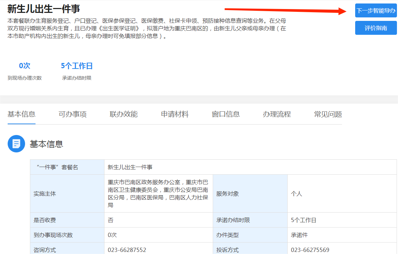The width and height of the screenshot is (398, 254).
Task: Select the 联办效能 tab
Action: [x=124, y=114]
